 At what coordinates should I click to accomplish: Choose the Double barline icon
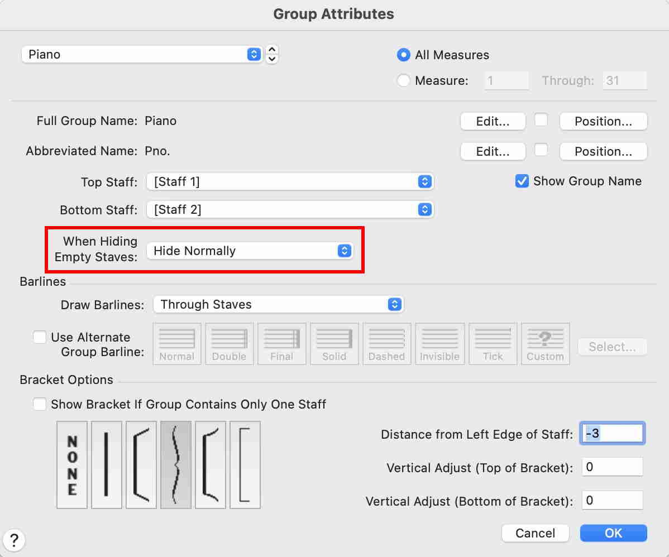click(230, 344)
